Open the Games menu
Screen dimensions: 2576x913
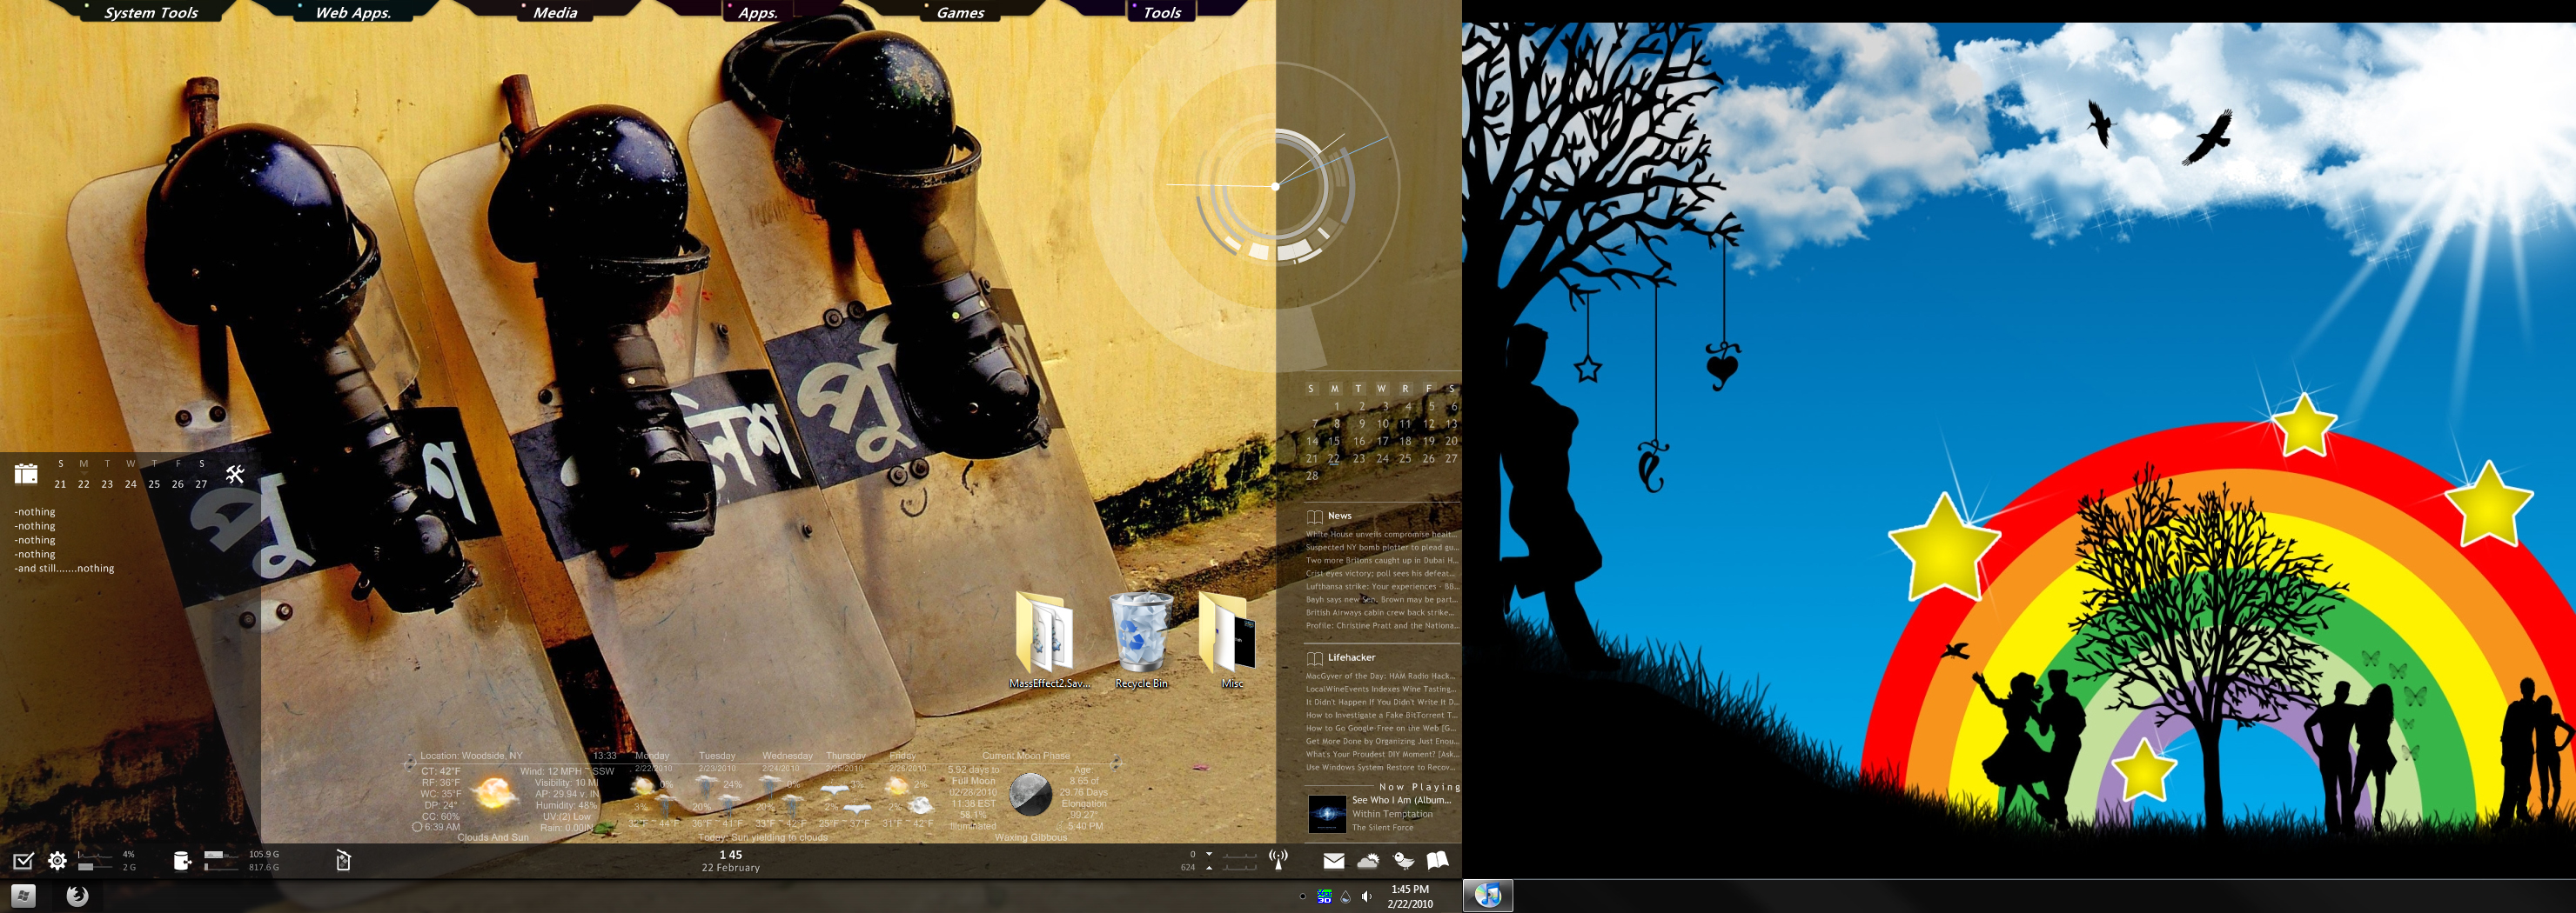(x=960, y=12)
